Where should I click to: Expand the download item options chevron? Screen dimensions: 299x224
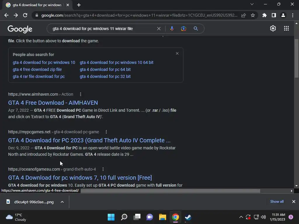coord(62,202)
